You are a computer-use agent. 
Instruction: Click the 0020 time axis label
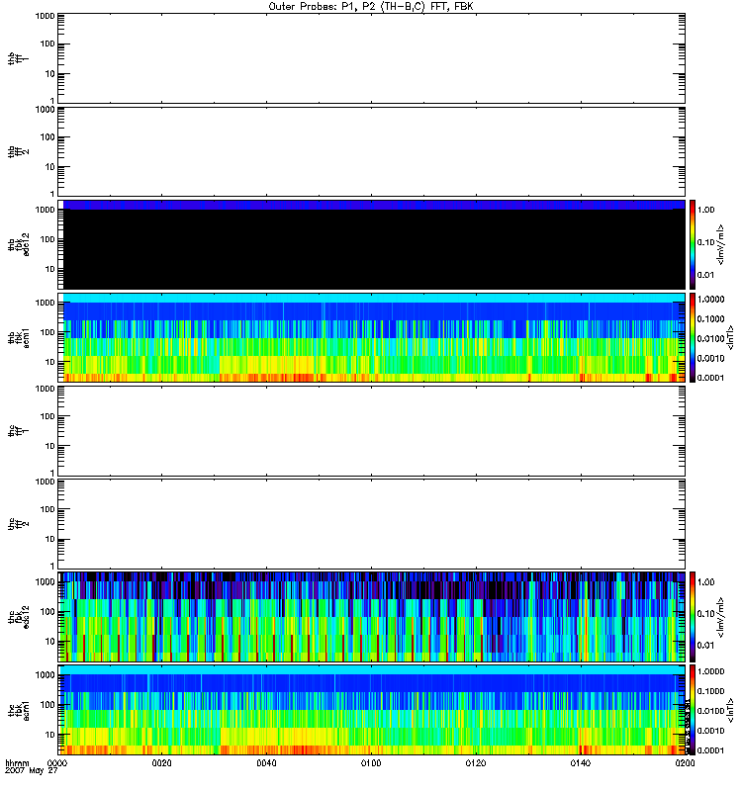pyautogui.click(x=162, y=764)
